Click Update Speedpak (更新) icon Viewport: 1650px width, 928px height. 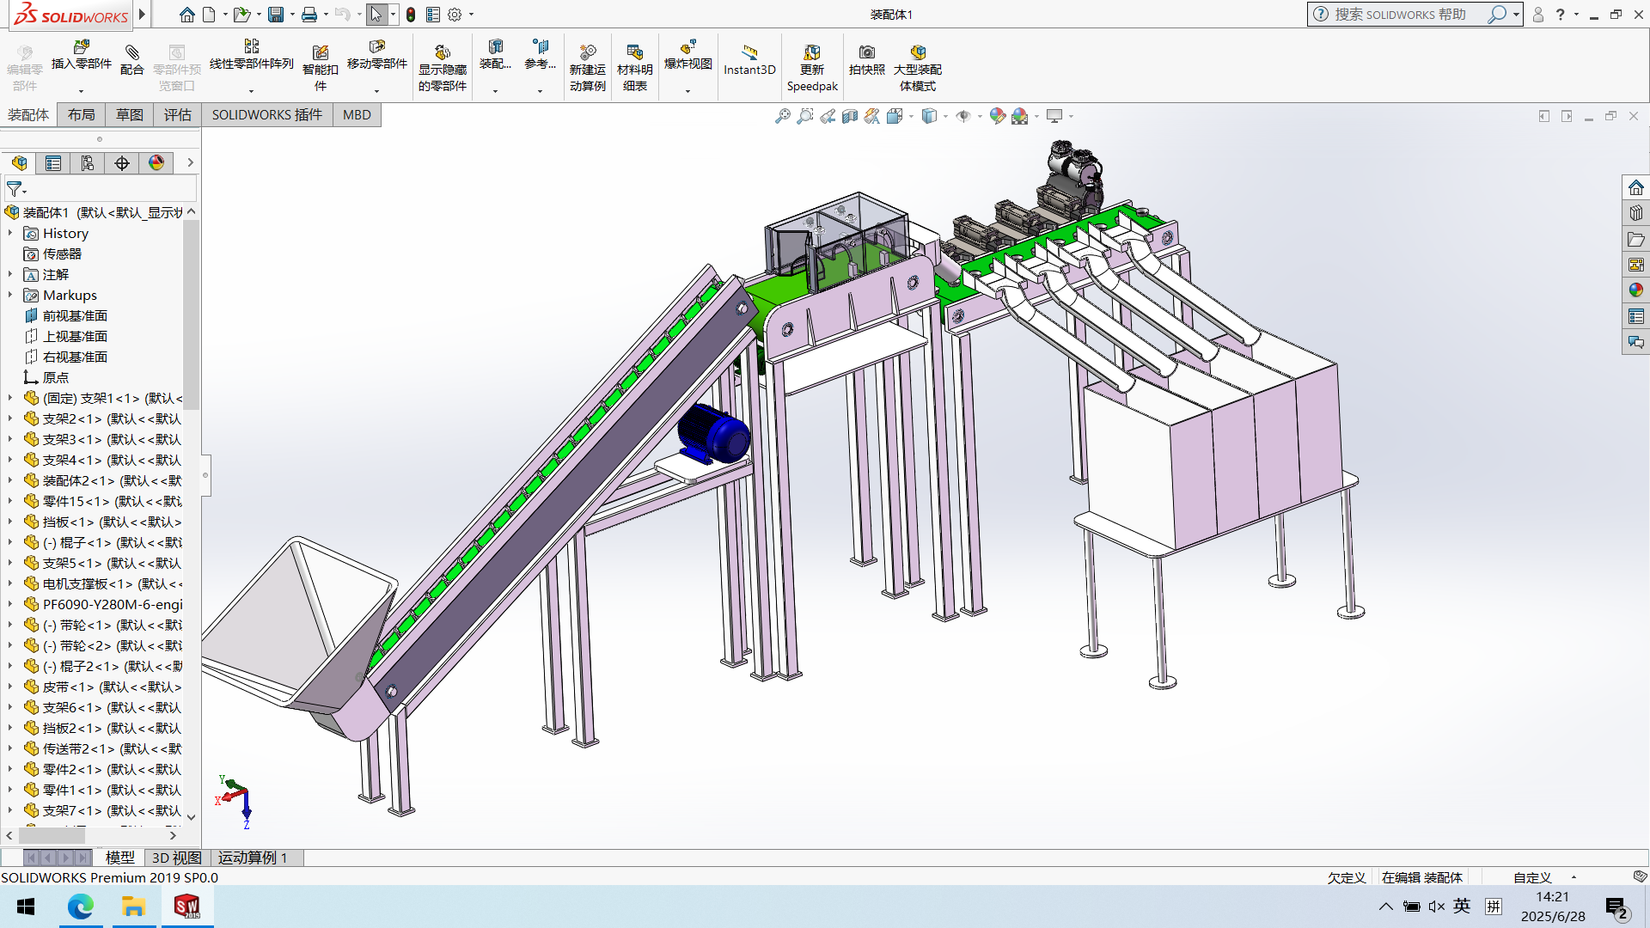click(x=812, y=52)
